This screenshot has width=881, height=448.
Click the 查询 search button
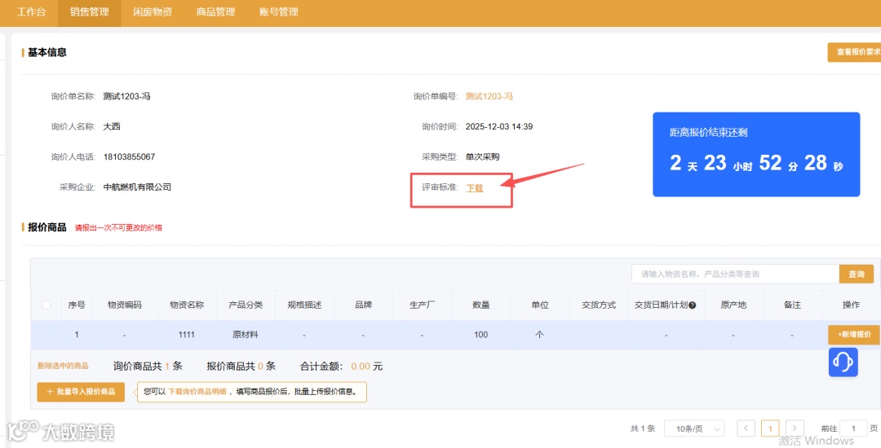857,275
